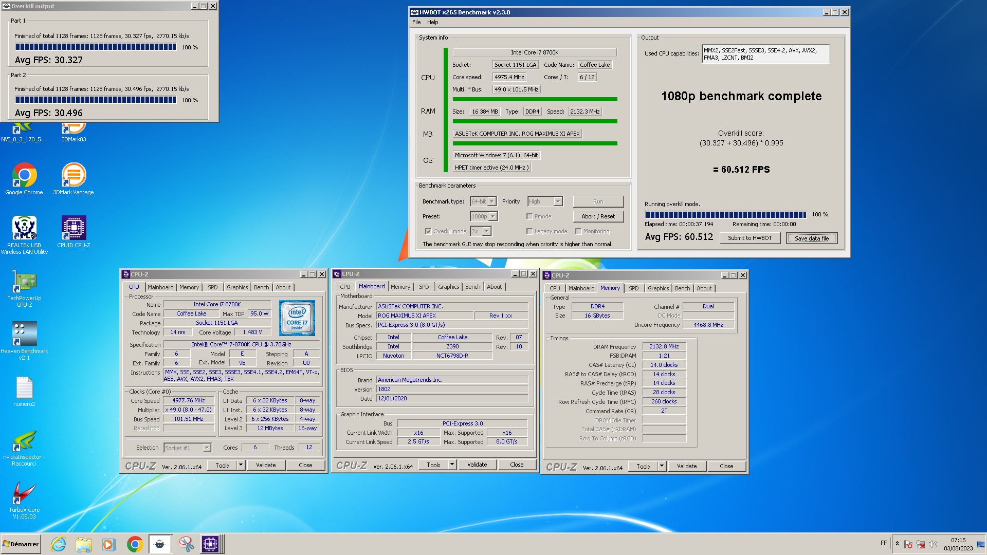
Task: Click the HWBOT overkill progress bar
Action: pyautogui.click(x=725, y=214)
